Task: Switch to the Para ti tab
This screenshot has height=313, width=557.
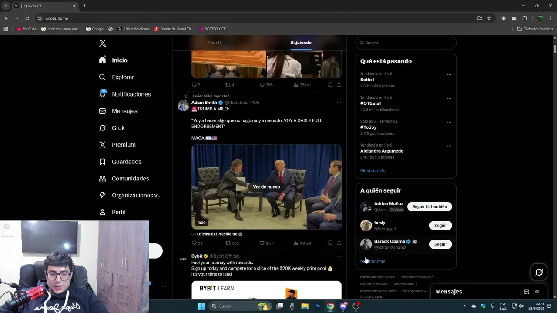Action: [214, 43]
